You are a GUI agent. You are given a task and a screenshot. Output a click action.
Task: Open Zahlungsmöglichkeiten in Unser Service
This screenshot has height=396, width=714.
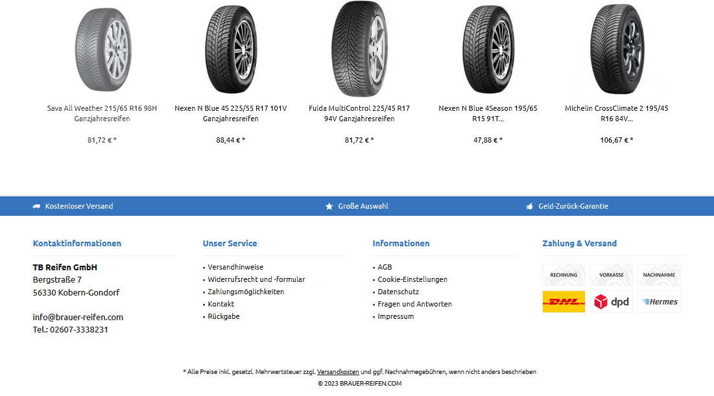tap(246, 292)
